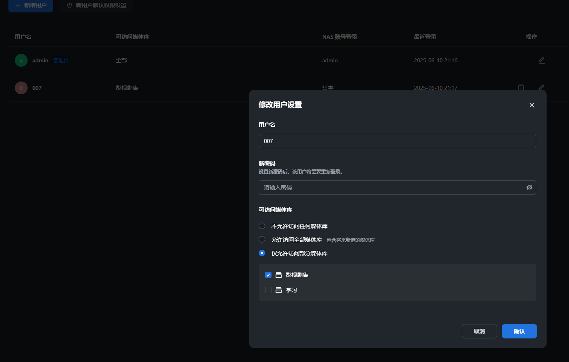Click the green admin avatar icon
Screen dimensions: 569x362
click(21, 60)
